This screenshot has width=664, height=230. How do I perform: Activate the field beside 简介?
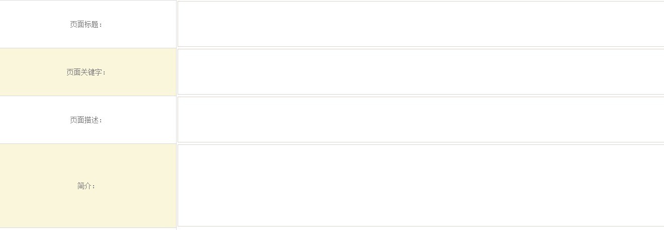(x=421, y=185)
